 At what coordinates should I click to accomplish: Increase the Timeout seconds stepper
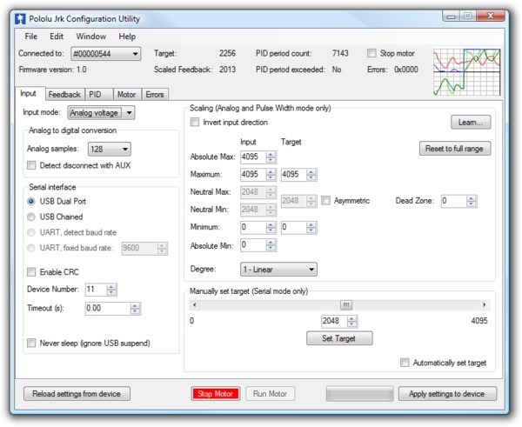134,304
